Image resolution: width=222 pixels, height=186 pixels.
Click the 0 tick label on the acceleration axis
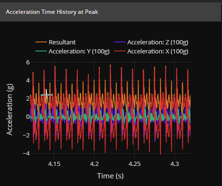(28, 117)
